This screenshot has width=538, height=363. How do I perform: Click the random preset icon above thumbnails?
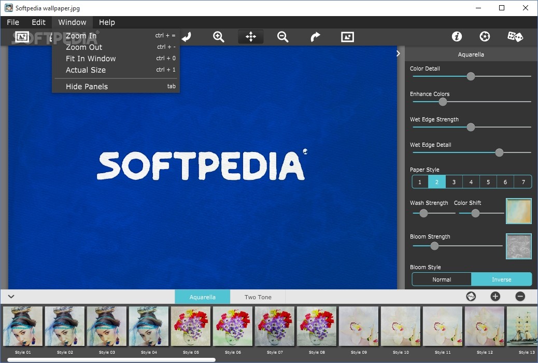click(471, 296)
